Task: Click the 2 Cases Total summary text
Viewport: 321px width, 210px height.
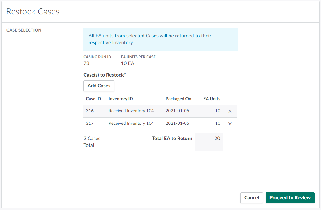Action: 92,142
